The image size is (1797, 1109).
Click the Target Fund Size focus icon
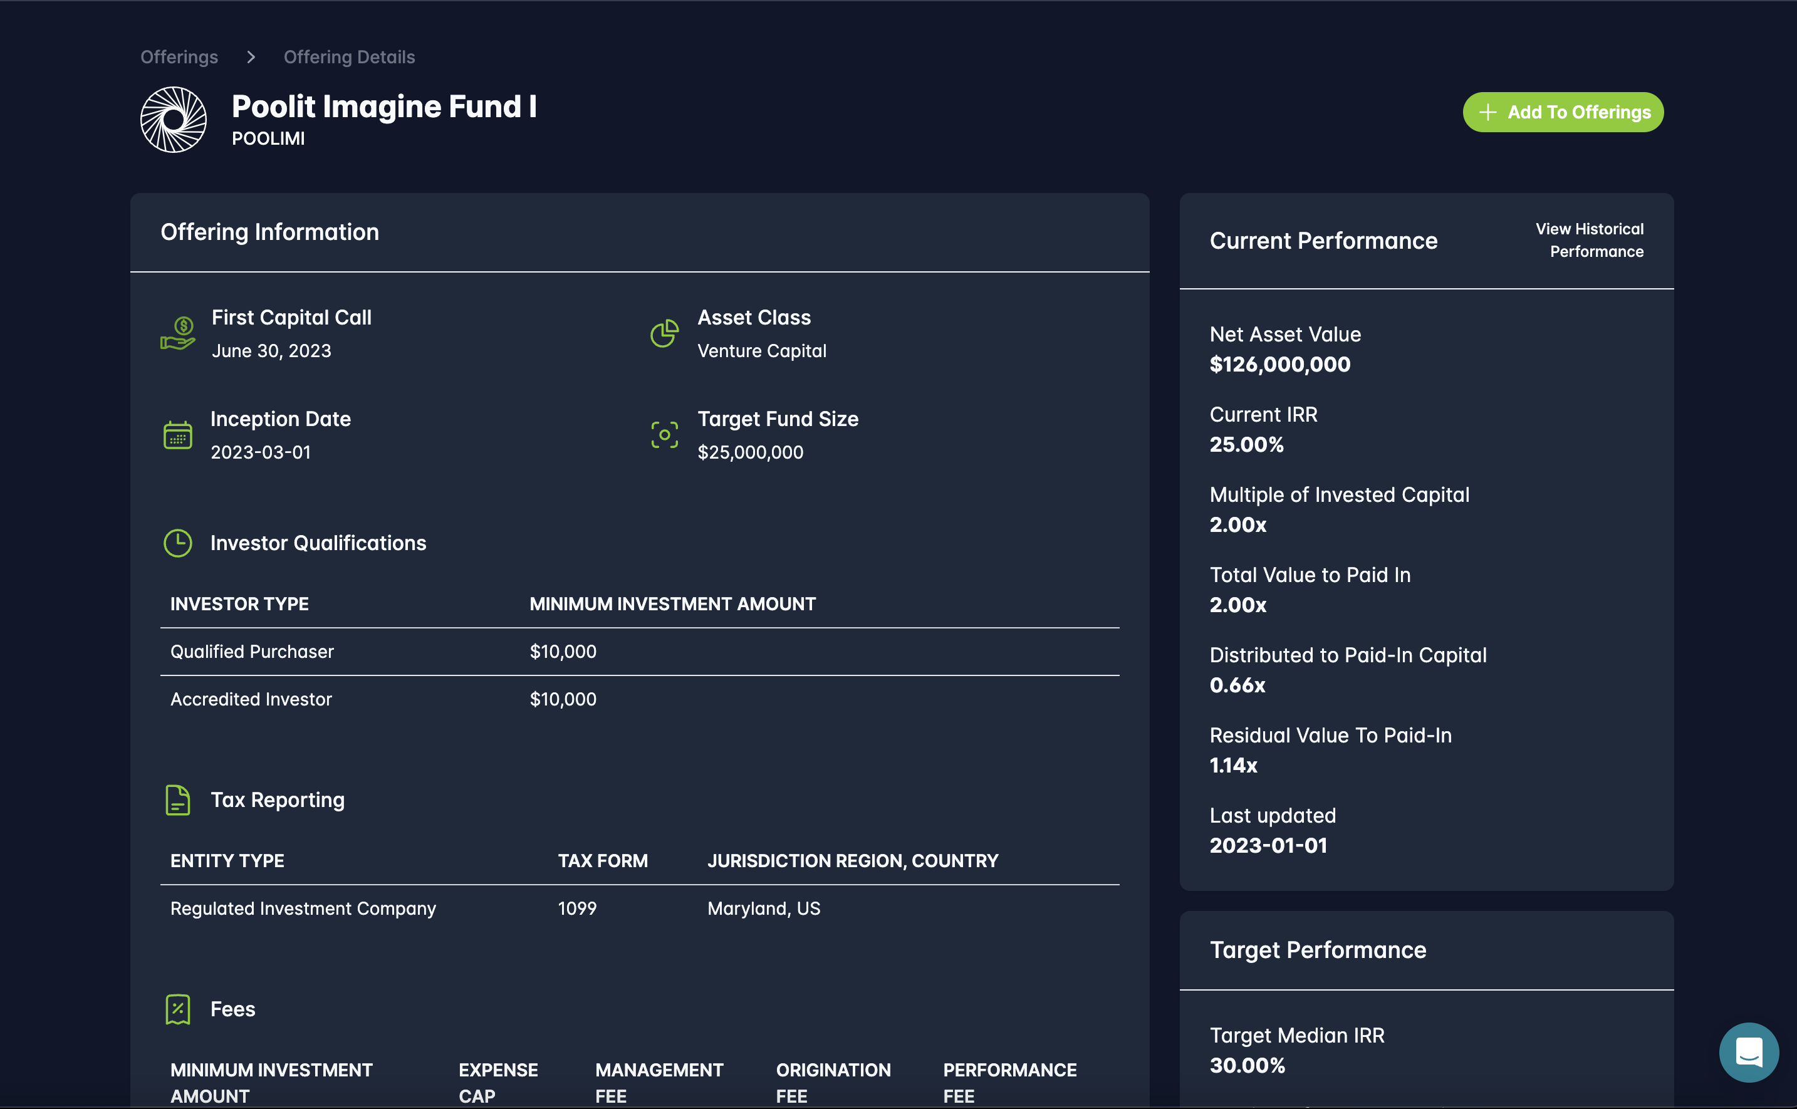coord(665,435)
